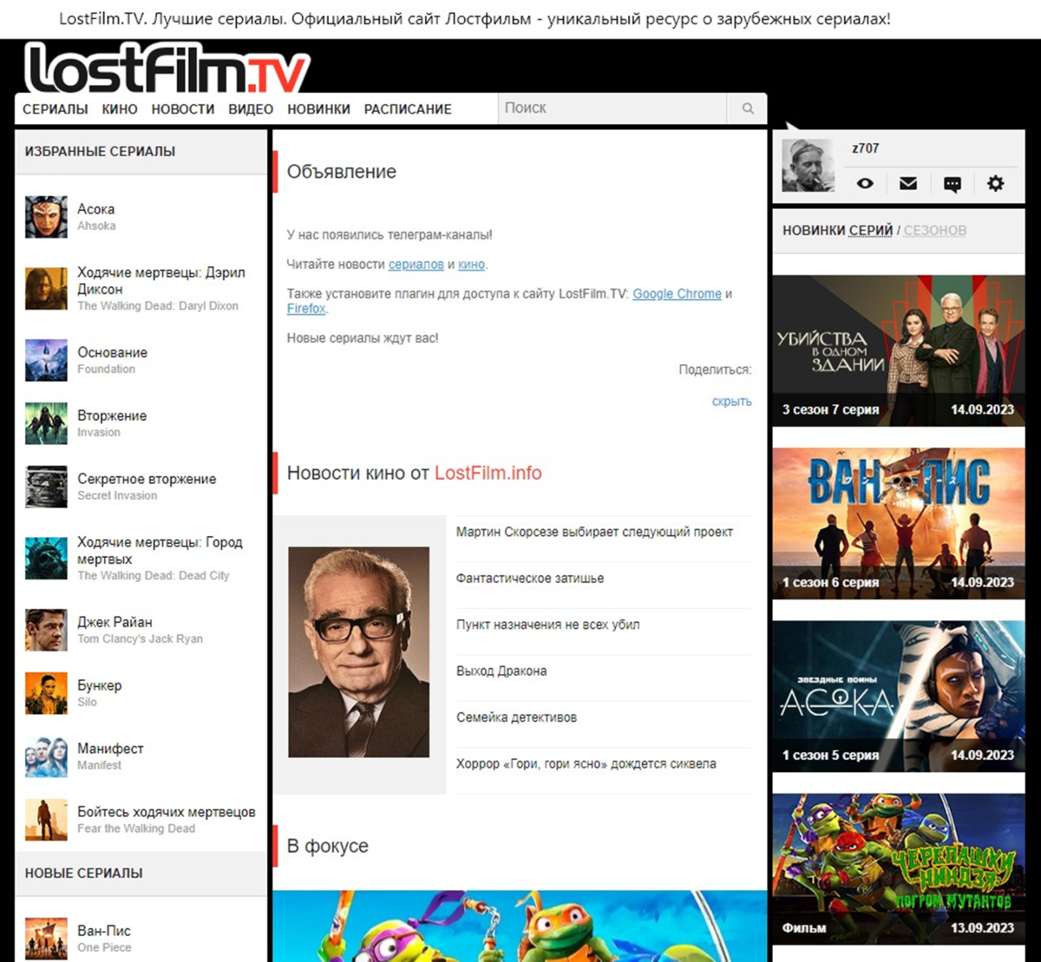Viewport: 1041px width, 962px height.
Task: Open the НОВОСТИ menu item
Action: click(x=183, y=109)
